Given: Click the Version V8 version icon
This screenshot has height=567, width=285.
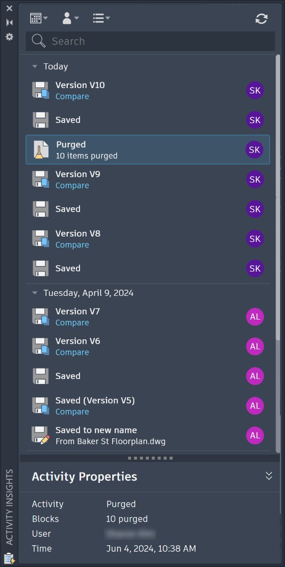Looking at the screenshot, I should (41, 238).
